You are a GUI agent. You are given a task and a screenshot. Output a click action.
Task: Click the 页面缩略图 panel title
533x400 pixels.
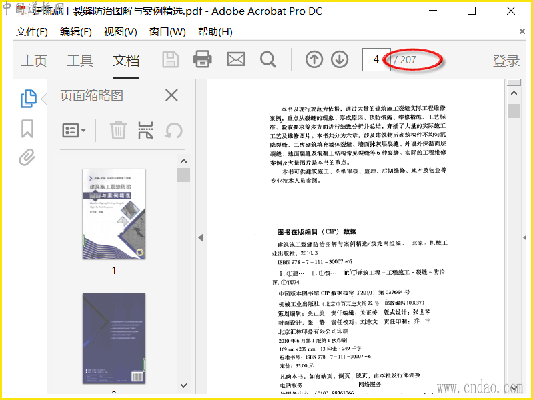pos(91,95)
